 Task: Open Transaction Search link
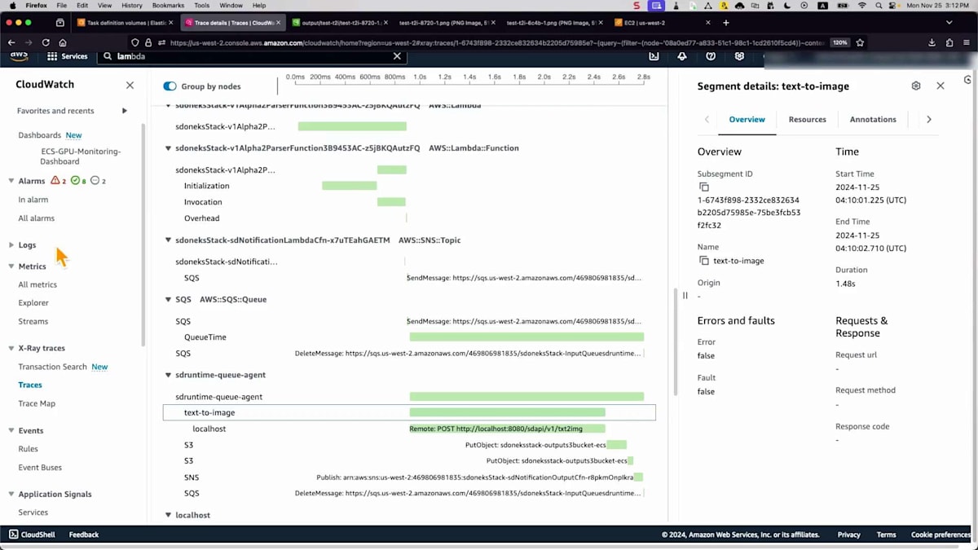(52, 367)
